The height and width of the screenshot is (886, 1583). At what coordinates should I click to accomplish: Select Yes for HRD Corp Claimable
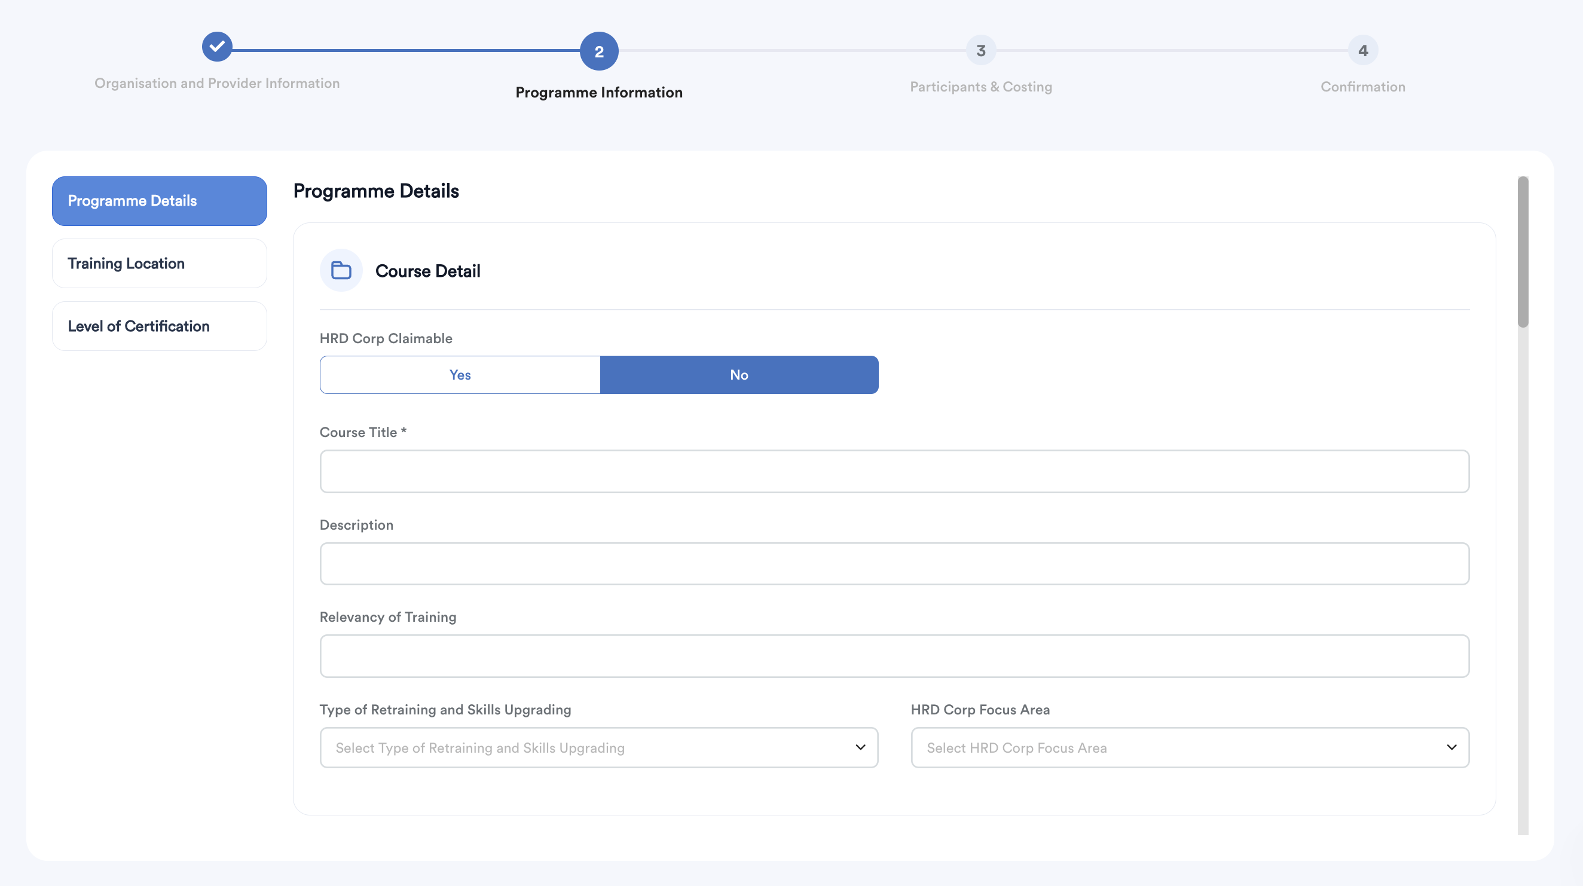[x=460, y=375]
